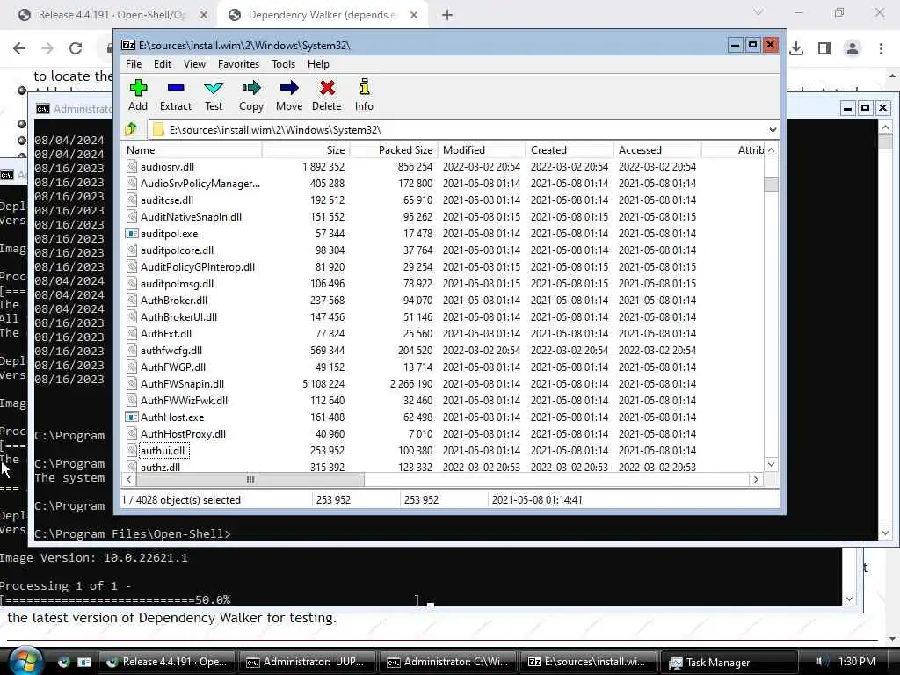The width and height of the screenshot is (900, 675).
Task: Expand the 7-Zip address path dropdown
Action: pyautogui.click(x=773, y=130)
